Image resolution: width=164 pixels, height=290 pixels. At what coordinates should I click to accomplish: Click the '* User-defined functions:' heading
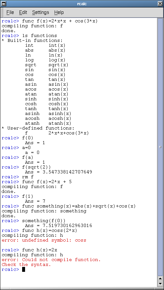(x=38, y=128)
